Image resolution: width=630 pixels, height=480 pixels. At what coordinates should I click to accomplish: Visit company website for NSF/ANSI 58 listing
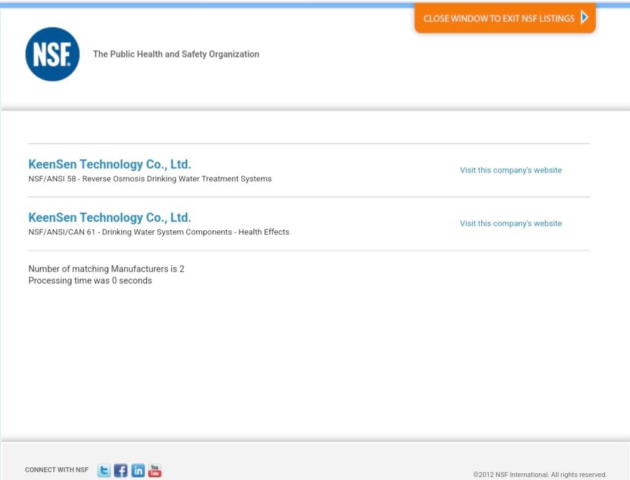(511, 170)
